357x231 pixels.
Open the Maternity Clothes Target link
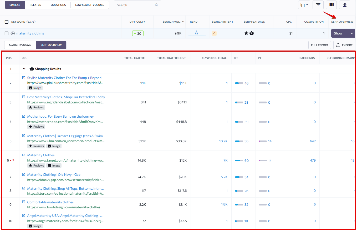(x=41, y=155)
